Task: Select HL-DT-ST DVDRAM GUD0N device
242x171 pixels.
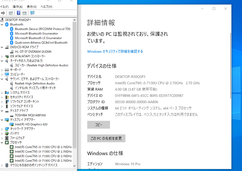Action: [x=33, y=52]
